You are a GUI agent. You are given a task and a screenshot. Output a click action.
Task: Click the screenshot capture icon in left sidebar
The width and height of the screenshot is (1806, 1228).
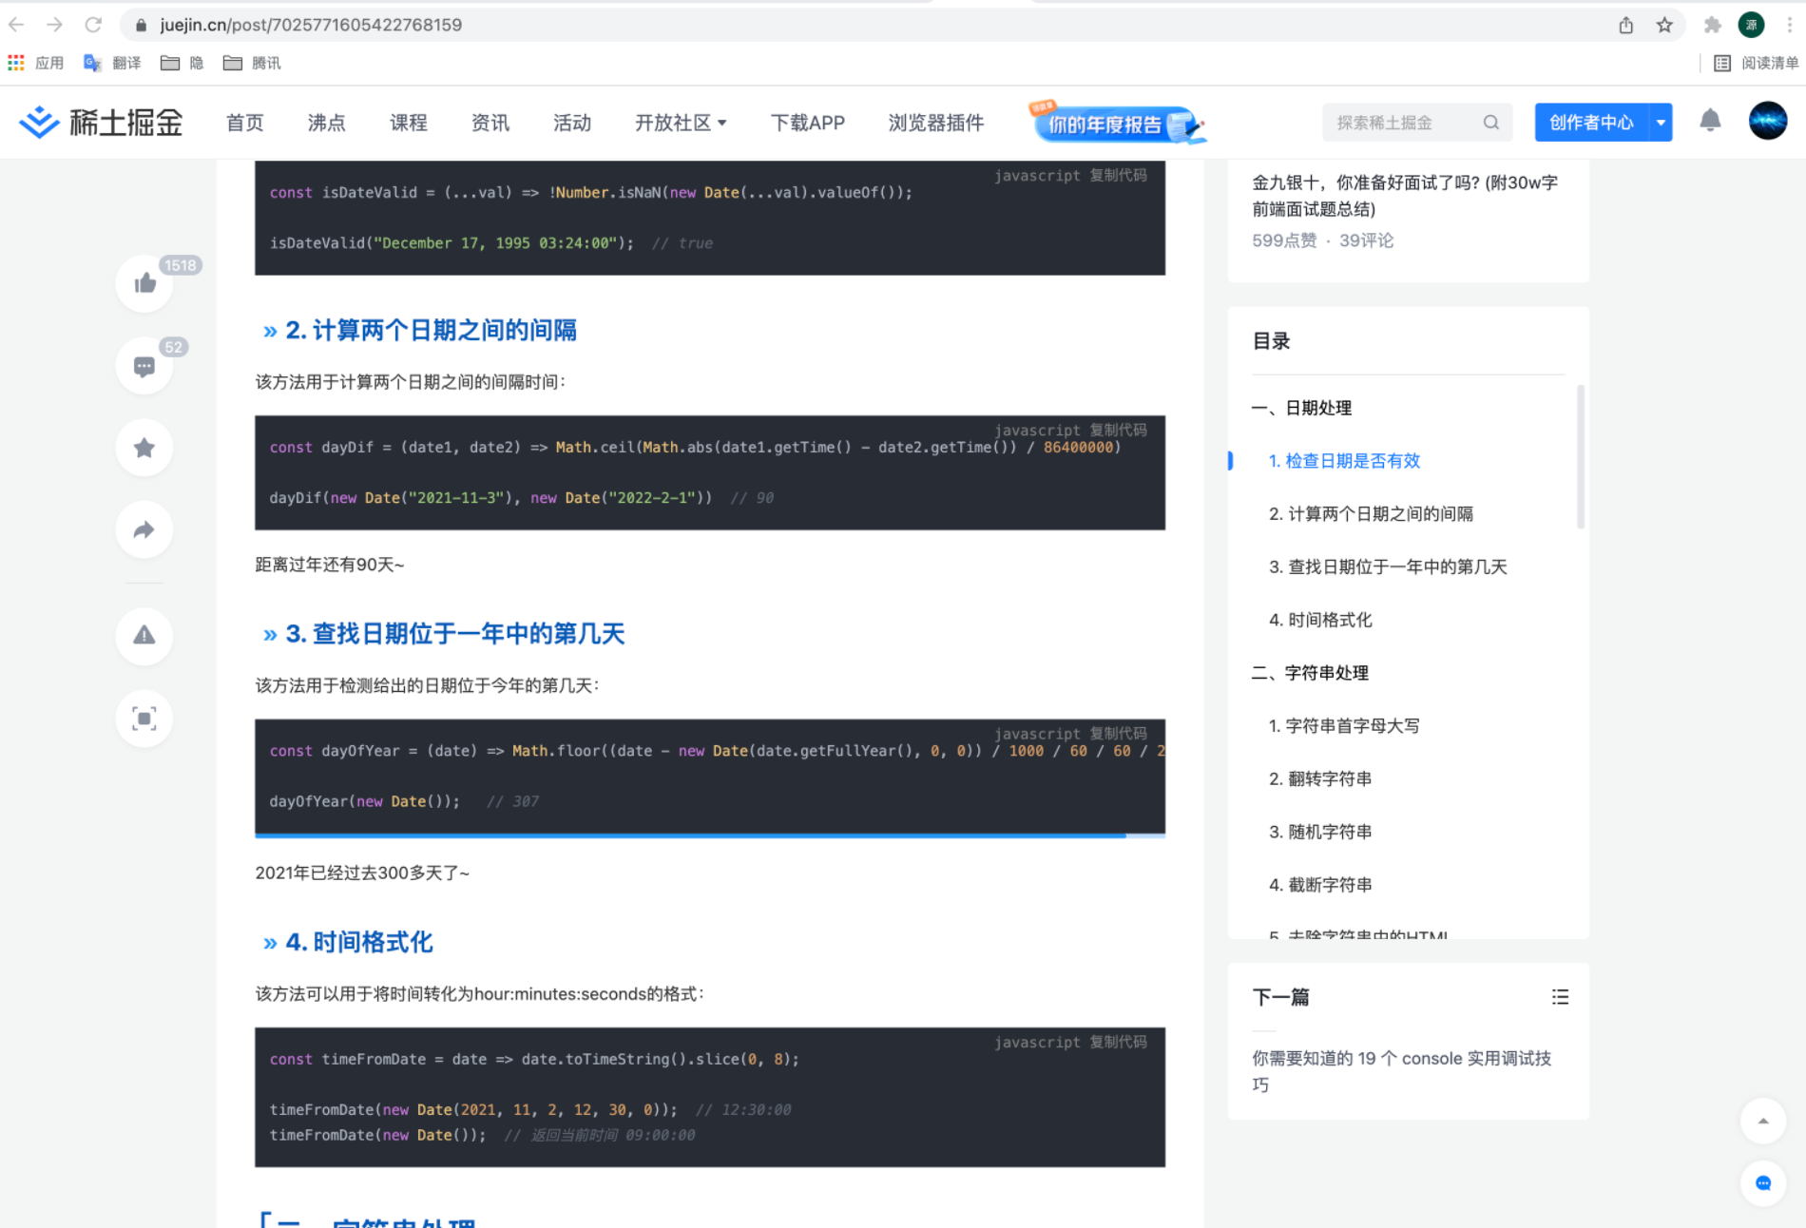144,719
